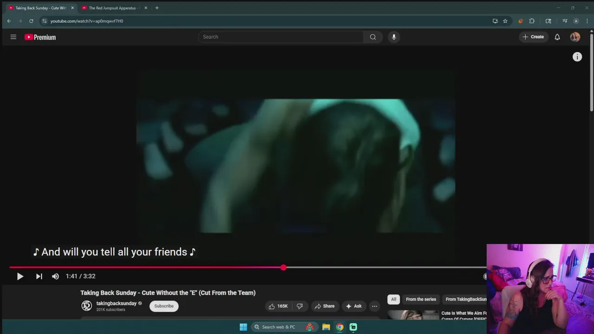Dislike the video
Screen dimensions: 594x334
pyautogui.click(x=300, y=306)
